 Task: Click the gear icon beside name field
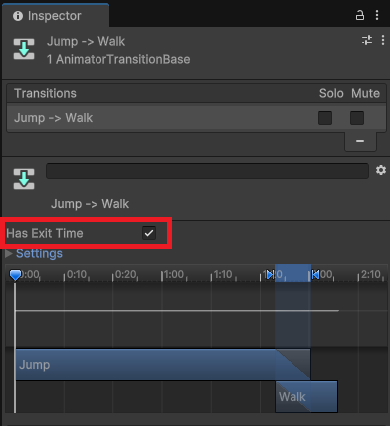(x=381, y=170)
